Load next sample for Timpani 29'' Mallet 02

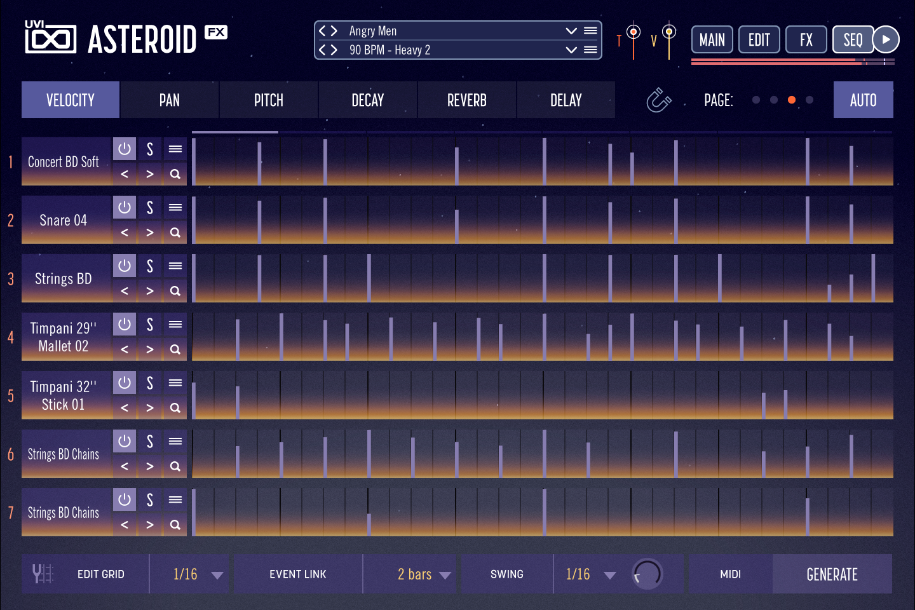[x=150, y=349]
